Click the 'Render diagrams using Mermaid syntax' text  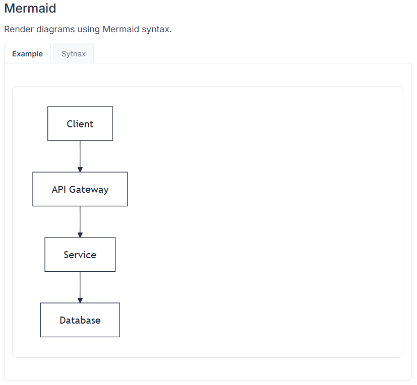click(x=88, y=29)
